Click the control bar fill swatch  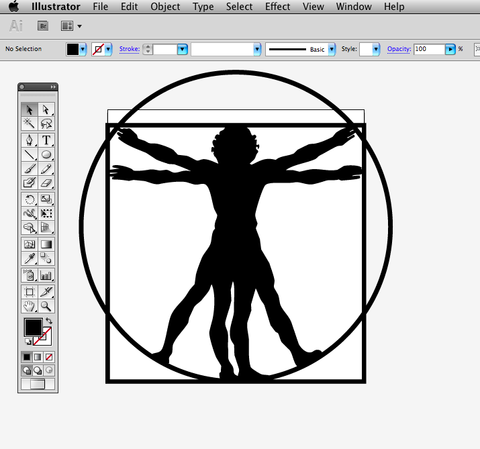(x=73, y=49)
